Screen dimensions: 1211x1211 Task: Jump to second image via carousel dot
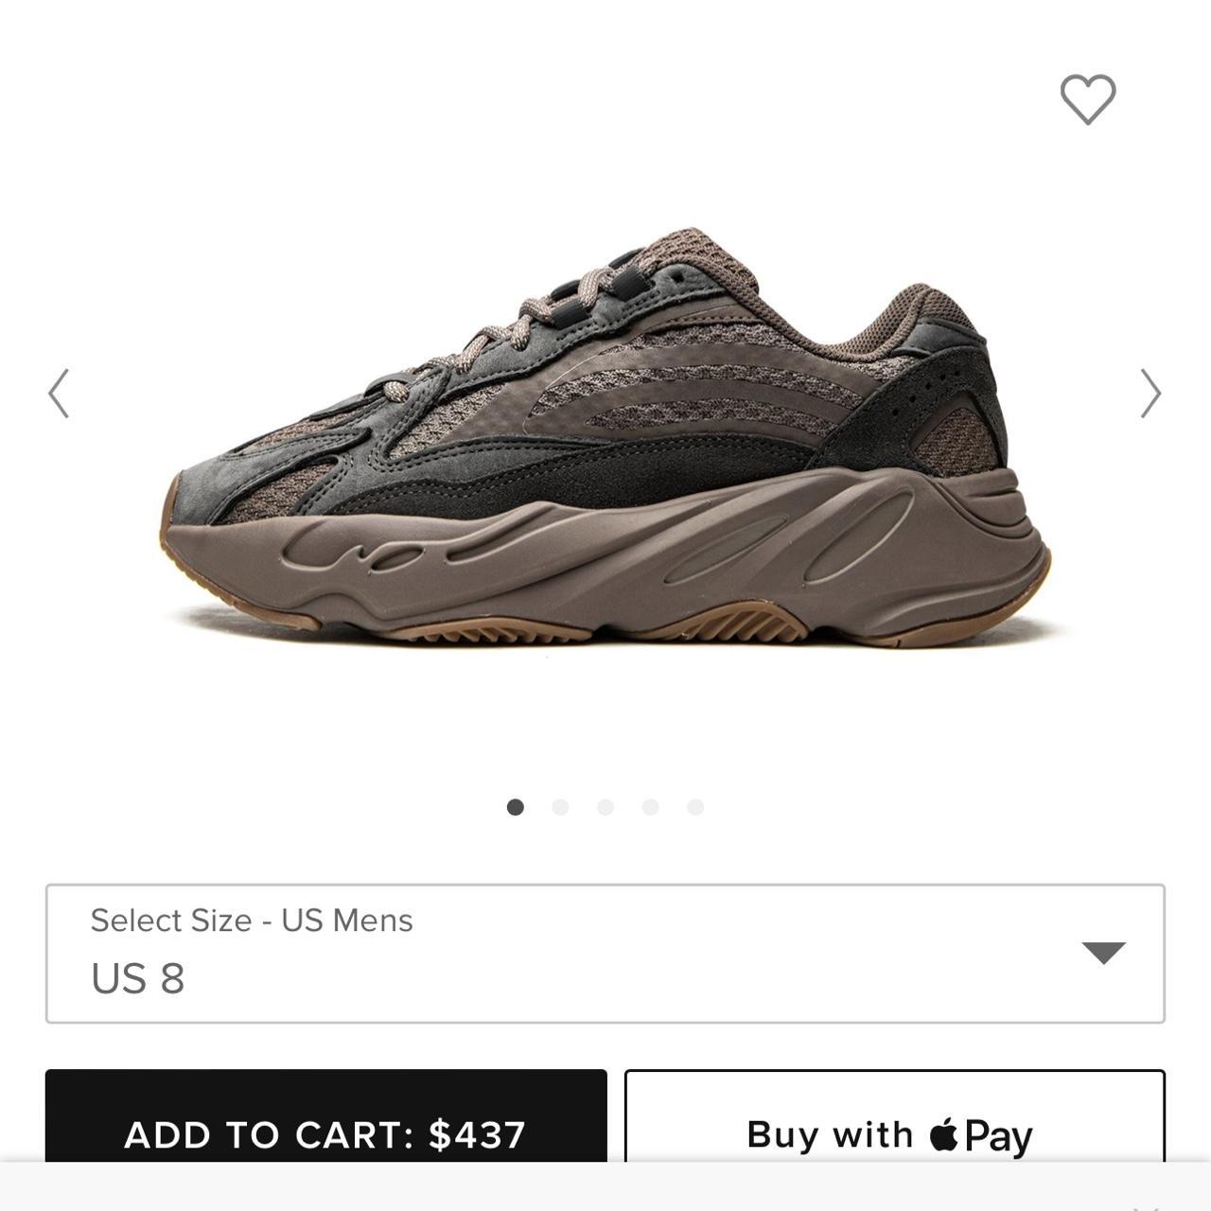tap(560, 807)
